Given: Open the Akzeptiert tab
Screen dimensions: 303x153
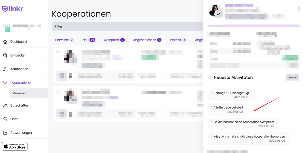Looking at the screenshot, I should click(x=114, y=40).
